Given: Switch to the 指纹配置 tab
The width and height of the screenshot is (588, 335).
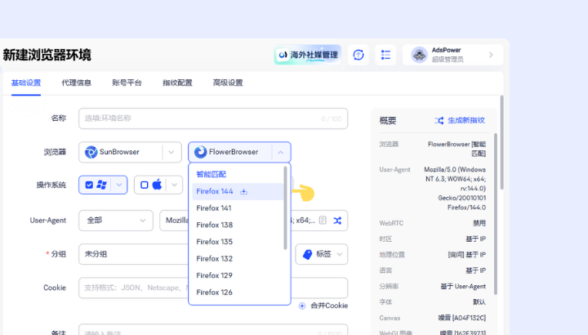Looking at the screenshot, I should click(x=177, y=83).
